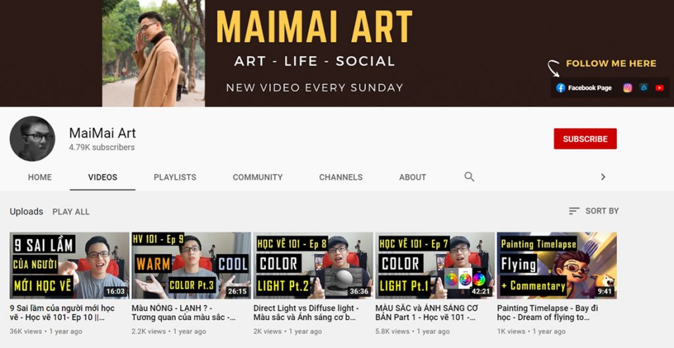Open the ABOUT tab
The image size is (674, 348).
point(413,177)
